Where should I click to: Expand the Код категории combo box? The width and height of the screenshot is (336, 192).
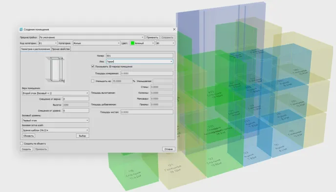[48, 43]
